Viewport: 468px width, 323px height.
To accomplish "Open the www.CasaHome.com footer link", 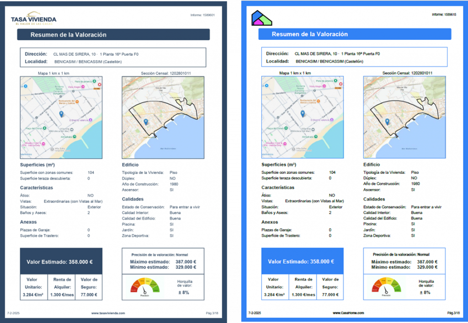I will 348,313.
